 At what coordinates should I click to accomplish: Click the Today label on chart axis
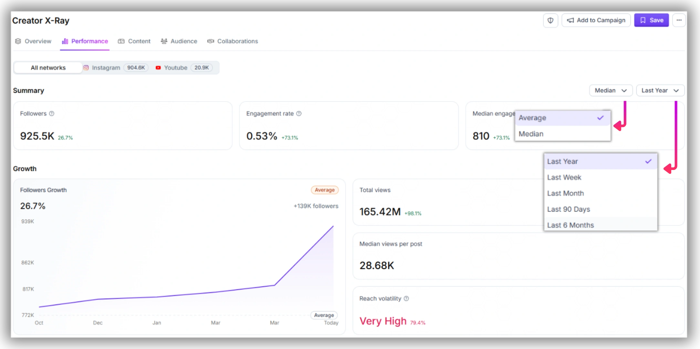[331, 323]
